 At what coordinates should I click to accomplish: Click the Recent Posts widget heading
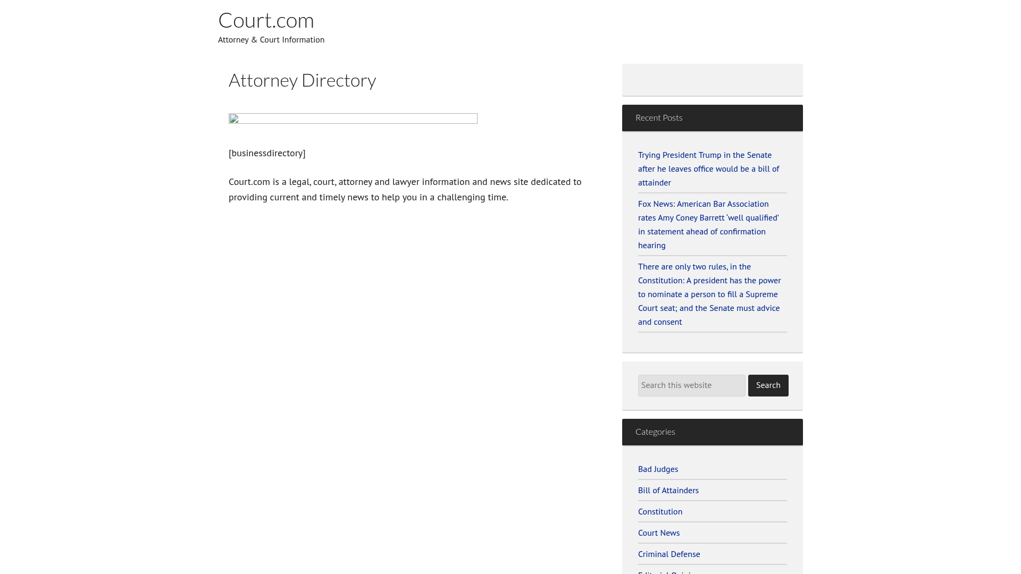pyautogui.click(x=659, y=117)
